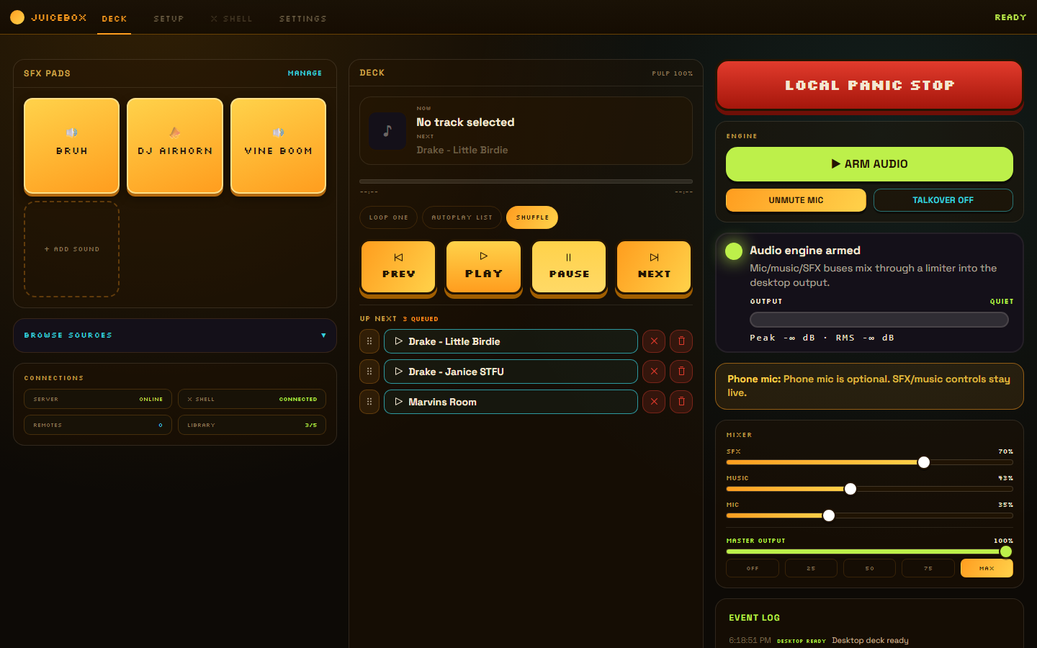Adjust the Master Output slider
The width and height of the screenshot is (1037, 648).
coord(869,552)
